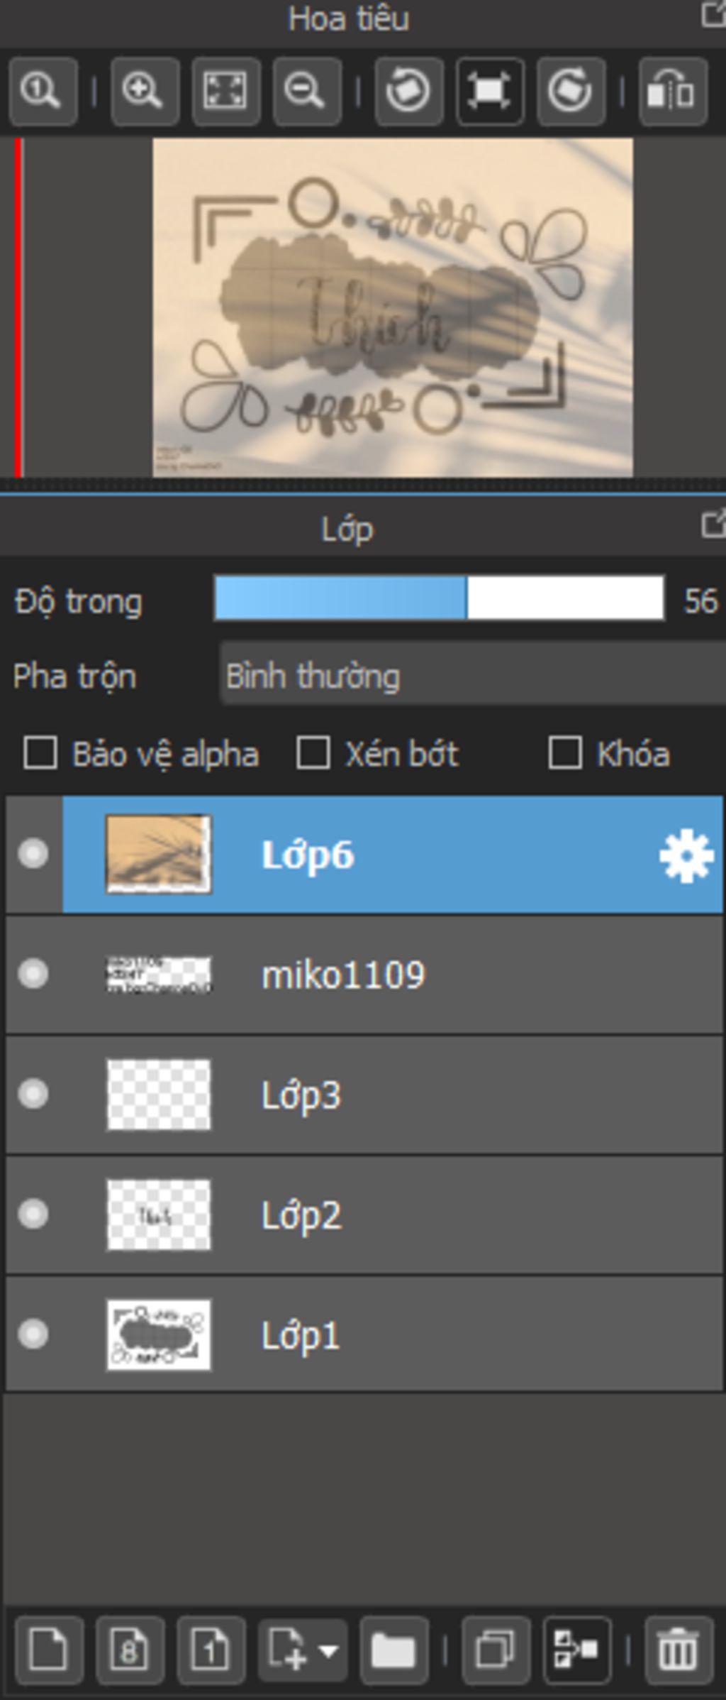Tick the Xén bớt checkbox
Image resolution: width=726 pixels, height=1700 pixels.
click(x=313, y=752)
